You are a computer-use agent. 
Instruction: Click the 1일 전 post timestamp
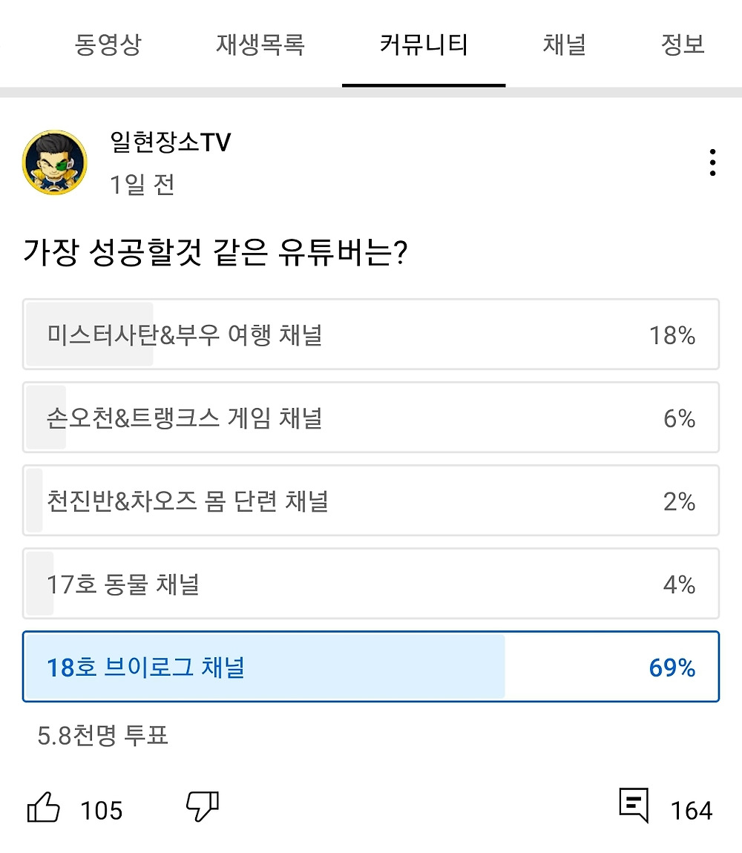[x=142, y=184]
